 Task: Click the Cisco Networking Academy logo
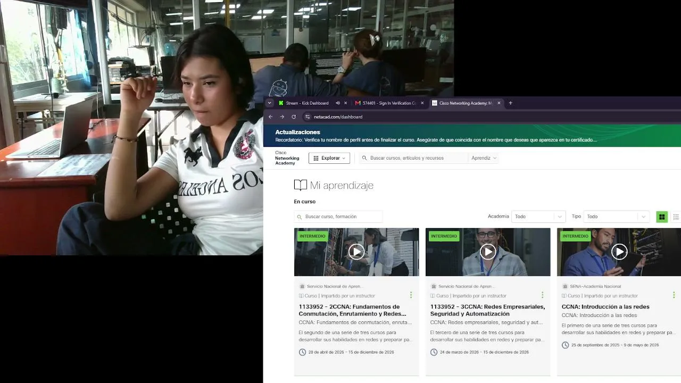(287, 158)
